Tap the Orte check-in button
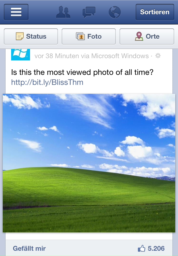Viewport: 178px width, 256px height. [x=147, y=36]
